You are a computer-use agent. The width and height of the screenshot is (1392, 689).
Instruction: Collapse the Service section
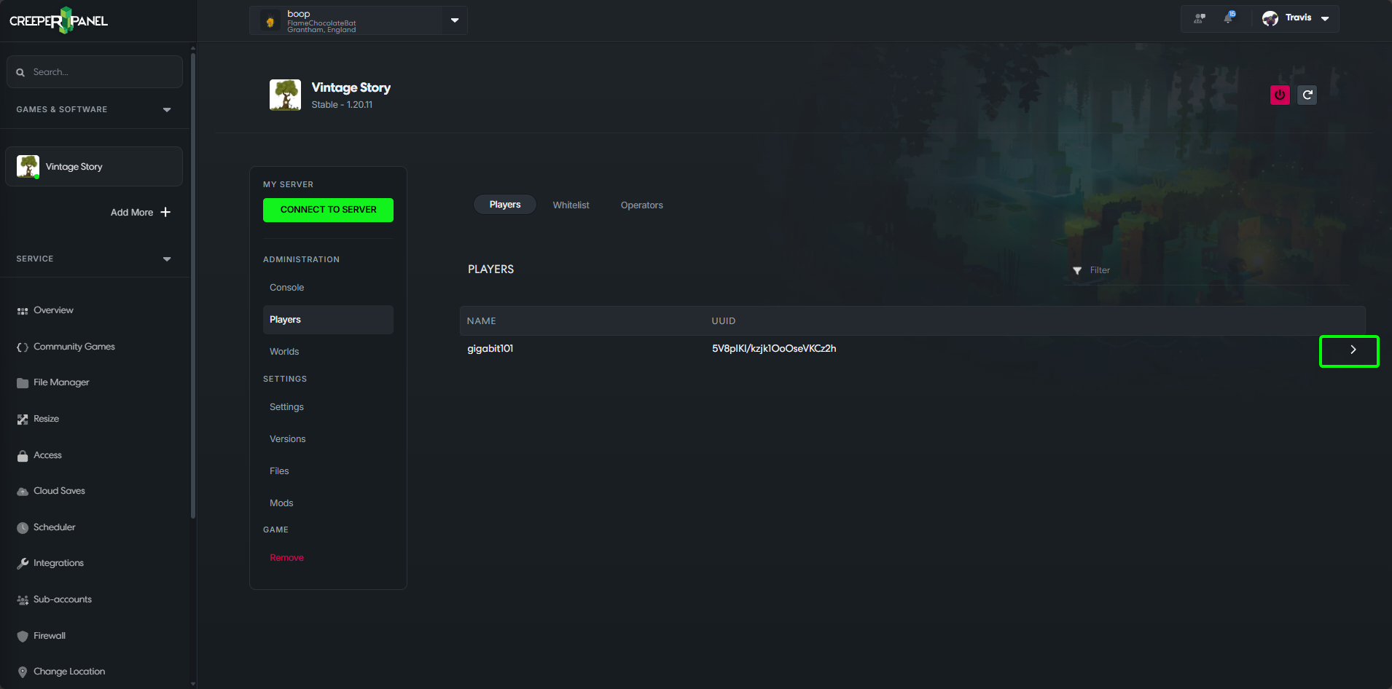[167, 259]
